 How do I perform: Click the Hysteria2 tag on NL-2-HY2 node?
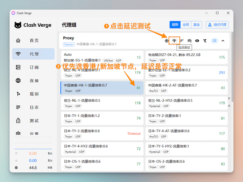tap(155, 106)
